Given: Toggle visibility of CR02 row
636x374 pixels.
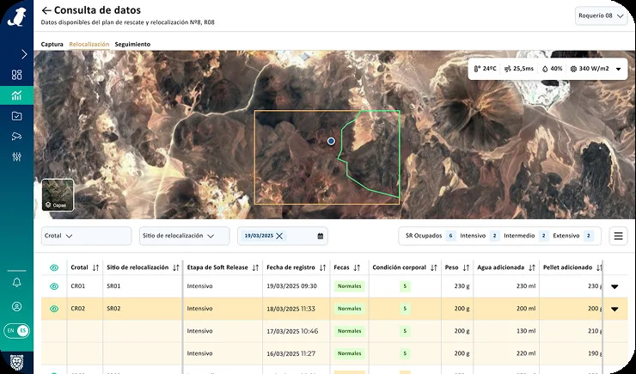Looking at the screenshot, I should 54,309.
